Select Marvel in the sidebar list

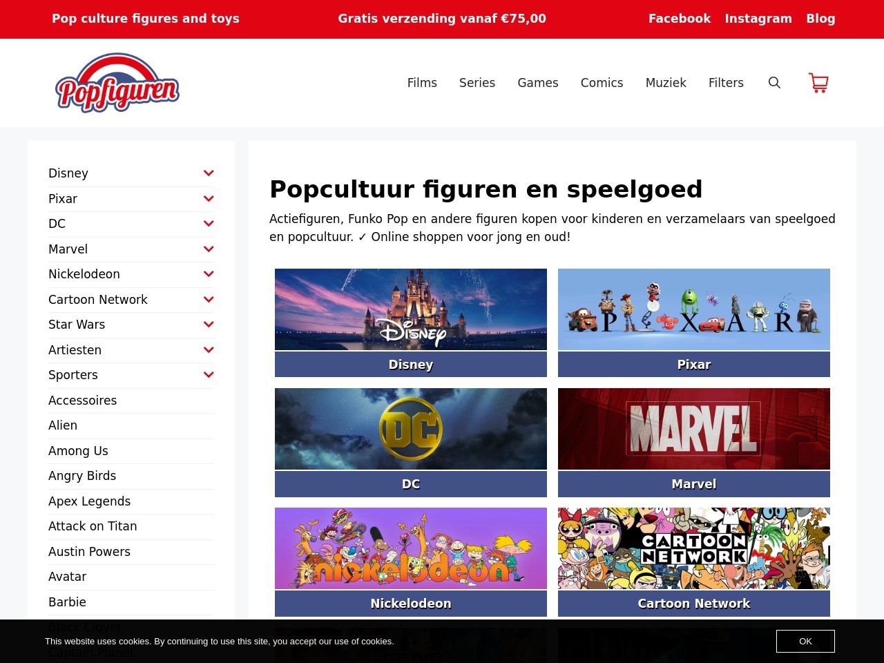pos(68,249)
